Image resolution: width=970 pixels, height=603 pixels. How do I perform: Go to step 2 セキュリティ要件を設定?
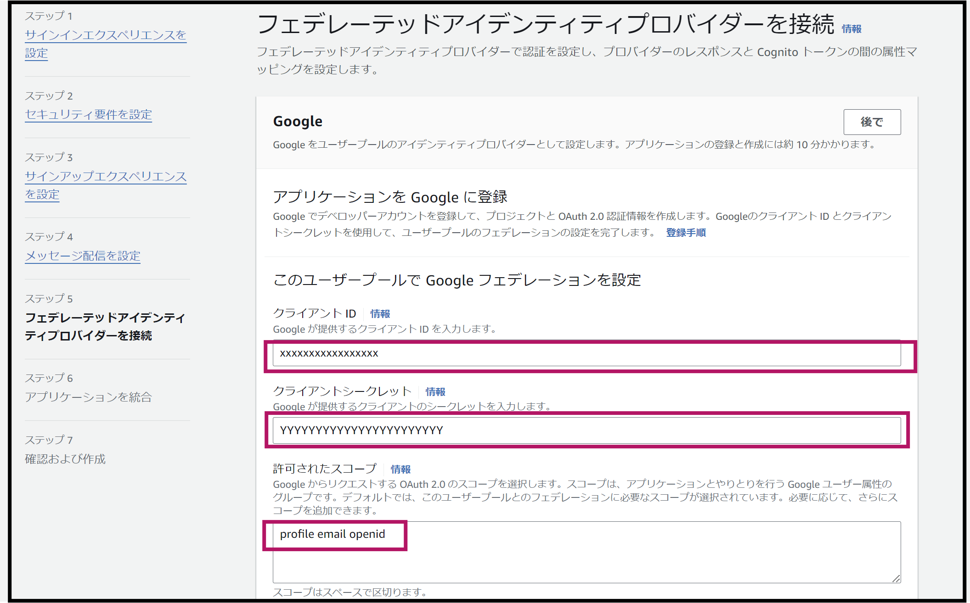[88, 115]
